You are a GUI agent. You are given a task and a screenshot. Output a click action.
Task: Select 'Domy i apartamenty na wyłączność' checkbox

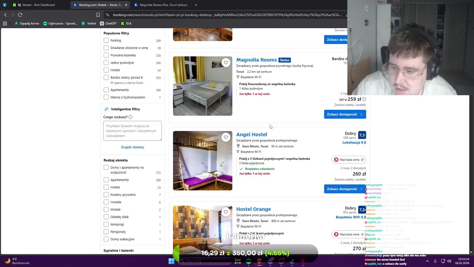tap(106, 168)
